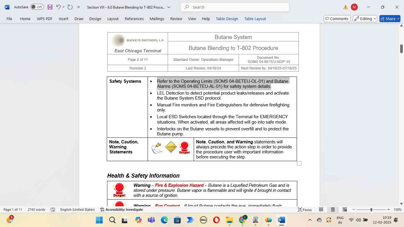The height and width of the screenshot is (227, 404).
Task: Click the vertical scrollbar thumb
Action: click(x=401, y=49)
